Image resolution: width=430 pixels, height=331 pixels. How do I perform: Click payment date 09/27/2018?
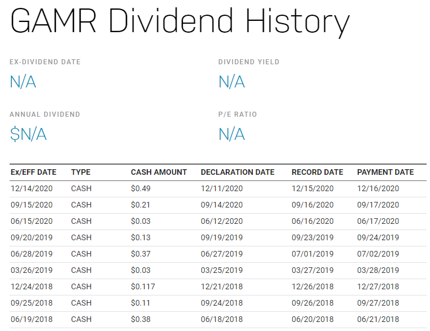(378, 303)
